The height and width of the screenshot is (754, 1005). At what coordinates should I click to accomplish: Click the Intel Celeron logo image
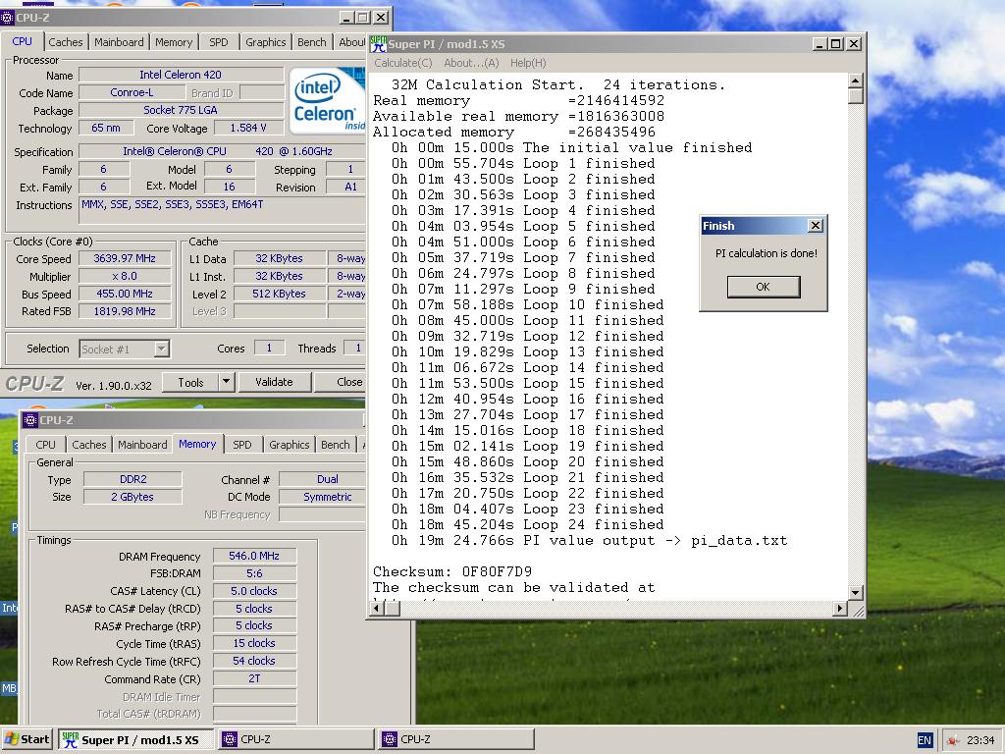coord(327,100)
